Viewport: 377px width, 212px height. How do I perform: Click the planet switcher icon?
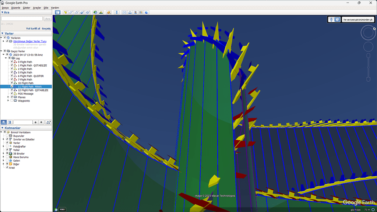pyautogui.click(x=109, y=13)
